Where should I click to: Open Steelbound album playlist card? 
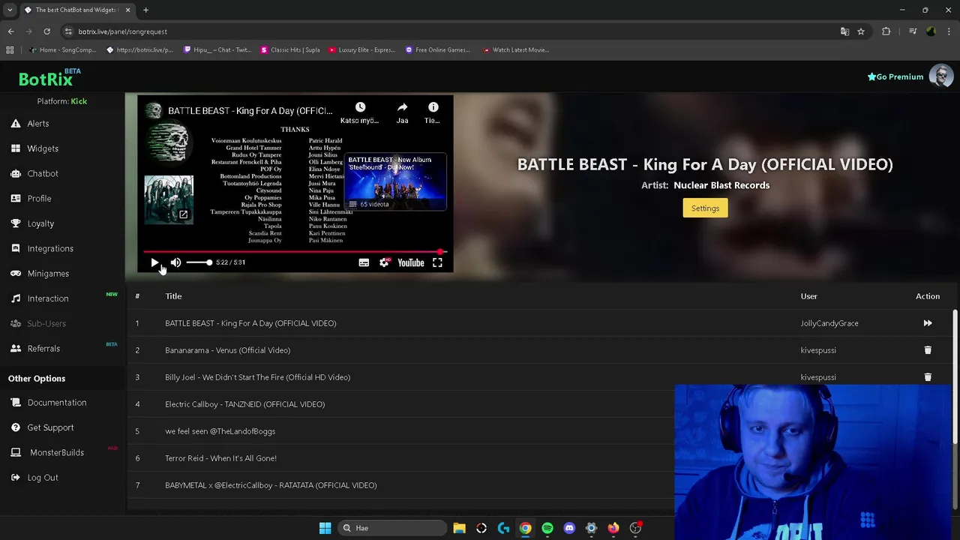(x=395, y=182)
